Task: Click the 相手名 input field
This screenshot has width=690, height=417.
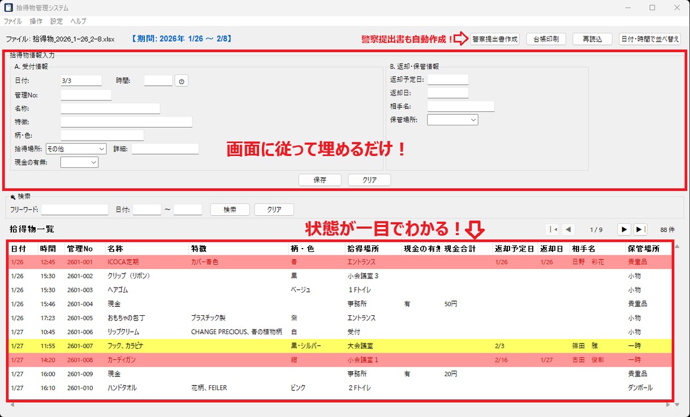Action: pyautogui.click(x=461, y=106)
